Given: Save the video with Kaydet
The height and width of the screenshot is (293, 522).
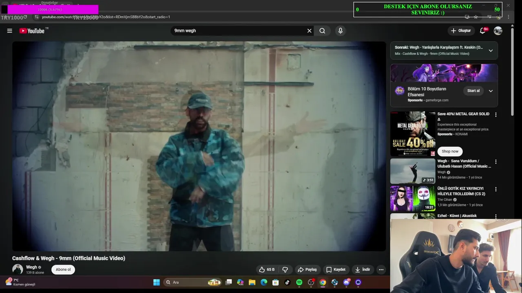Looking at the screenshot, I should tap(336, 269).
